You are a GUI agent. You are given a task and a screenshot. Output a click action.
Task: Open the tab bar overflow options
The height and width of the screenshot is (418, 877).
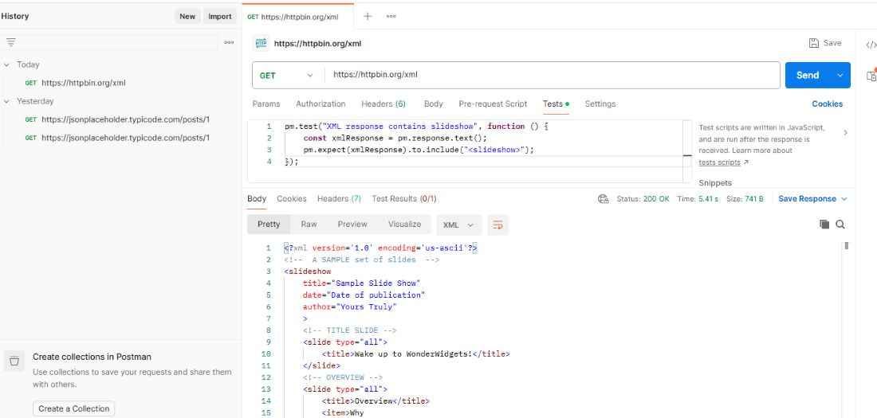coord(391,16)
